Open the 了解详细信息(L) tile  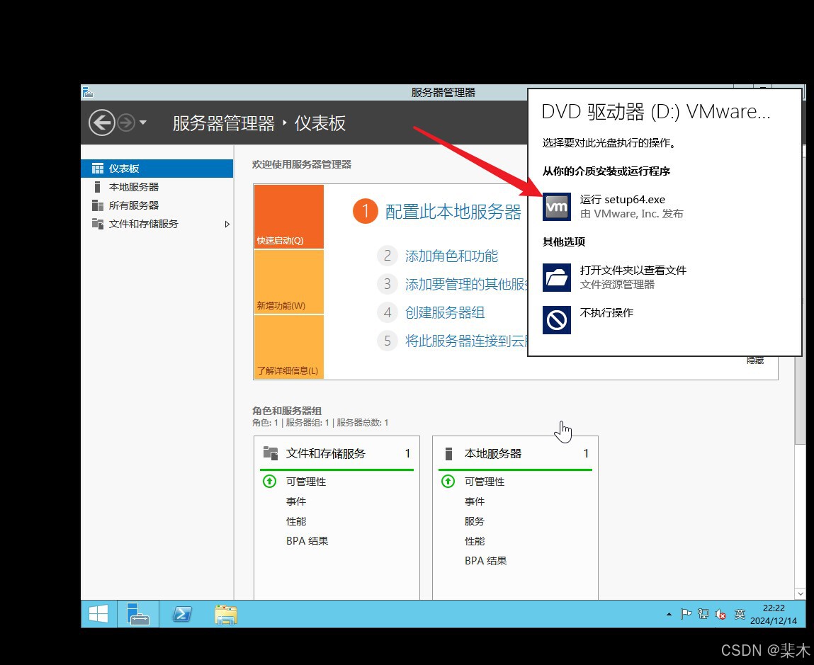288,347
